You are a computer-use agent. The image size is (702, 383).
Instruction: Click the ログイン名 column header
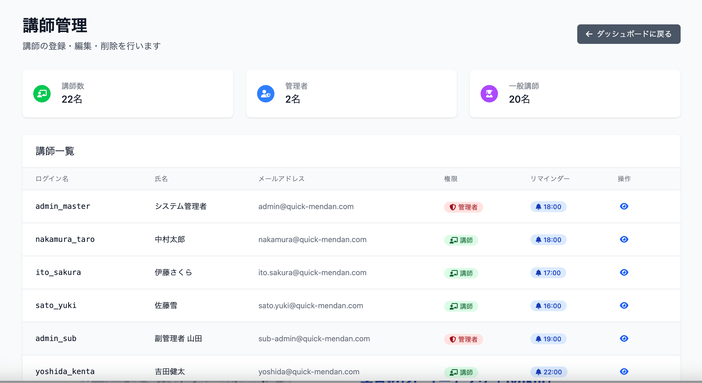(52, 179)
